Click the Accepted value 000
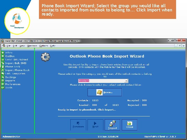The image size is (187, 140). pyautogui.click(x=144, y=100)
